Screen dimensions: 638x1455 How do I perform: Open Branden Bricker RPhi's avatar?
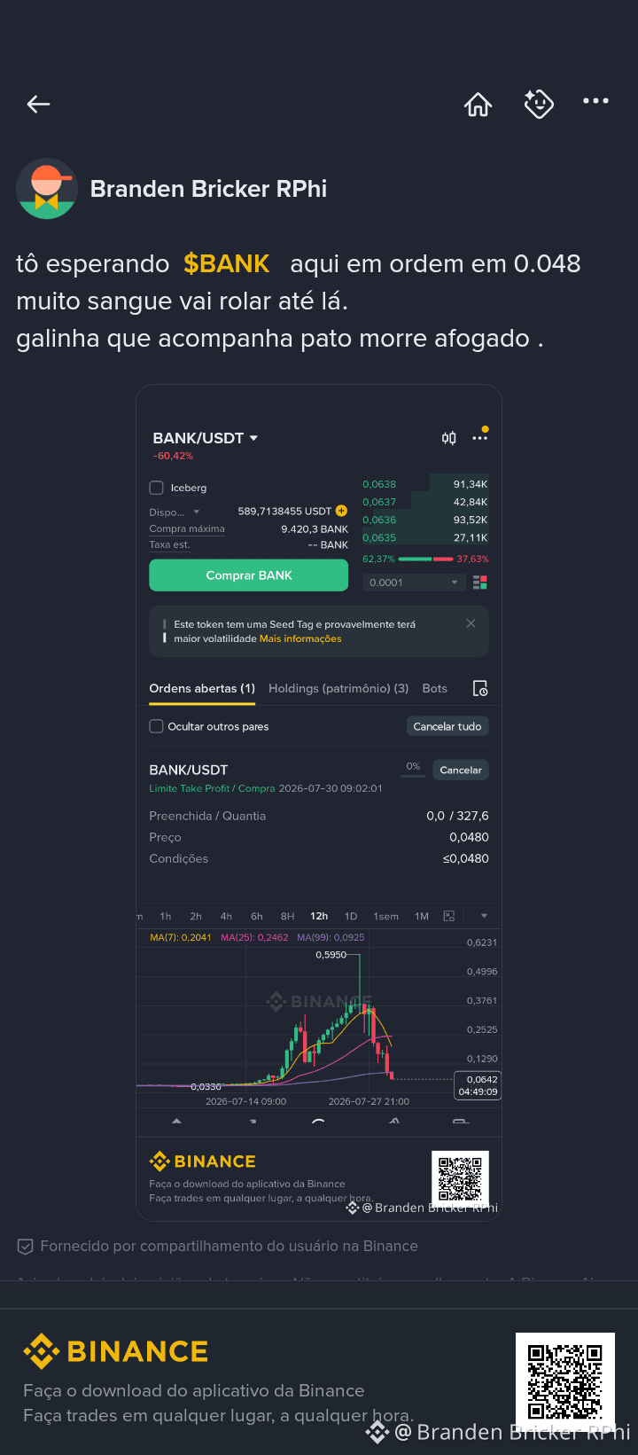pos(47,189)
